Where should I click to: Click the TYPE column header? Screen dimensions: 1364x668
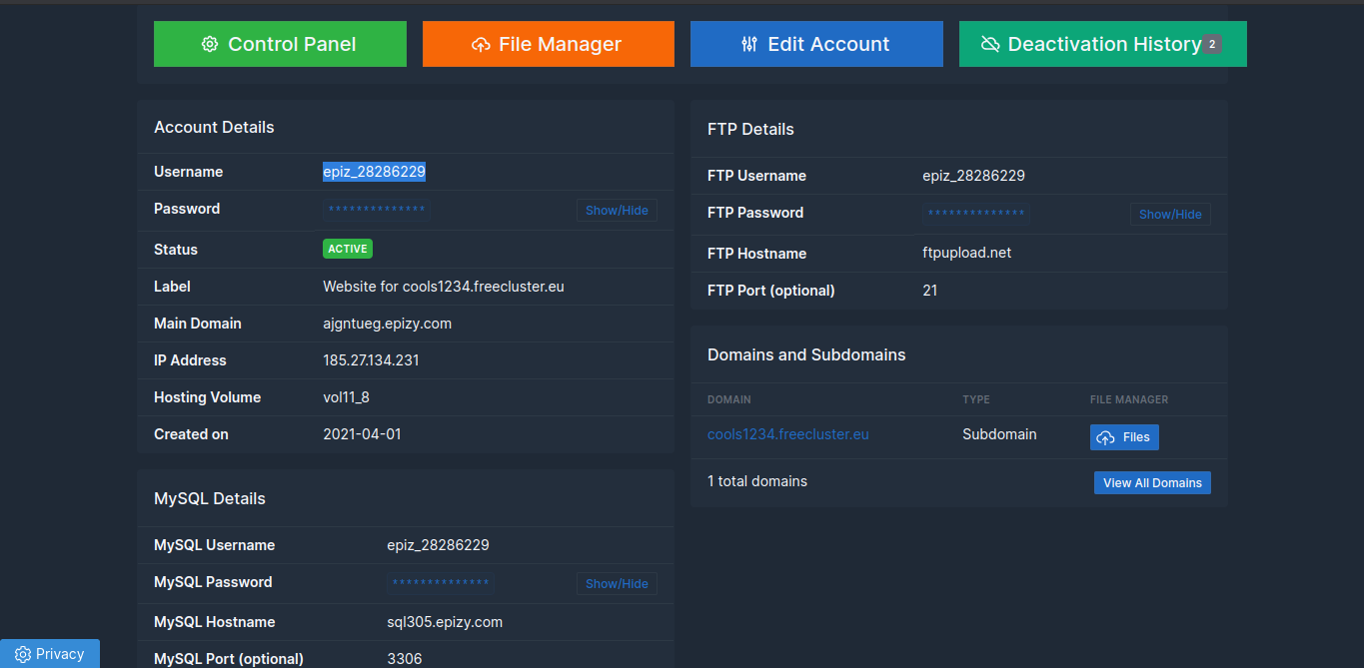[x=976, y=399]
